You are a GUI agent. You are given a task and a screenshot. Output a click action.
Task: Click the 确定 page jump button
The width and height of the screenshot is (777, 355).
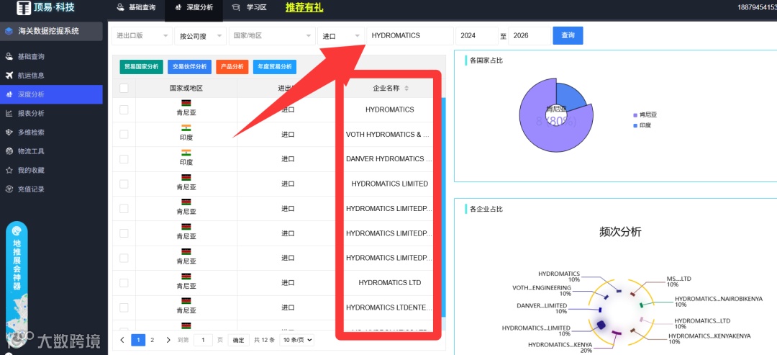click(x=238, y=340)
